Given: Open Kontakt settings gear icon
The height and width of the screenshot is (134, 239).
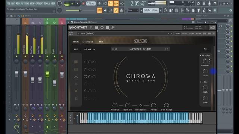Looking at the screenshot, I should pos(102,28).
